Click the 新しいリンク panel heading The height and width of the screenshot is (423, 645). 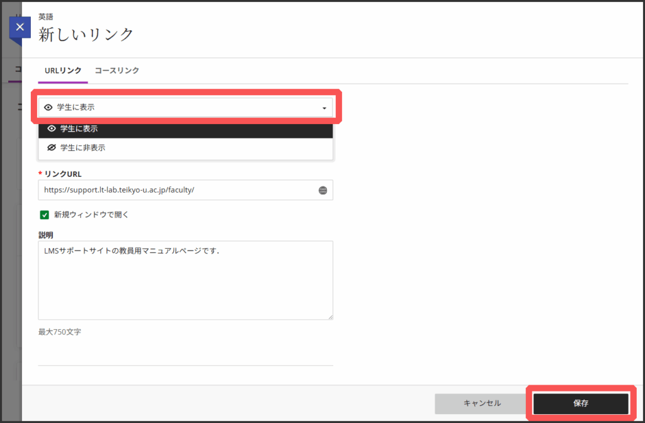click(86, 35)
